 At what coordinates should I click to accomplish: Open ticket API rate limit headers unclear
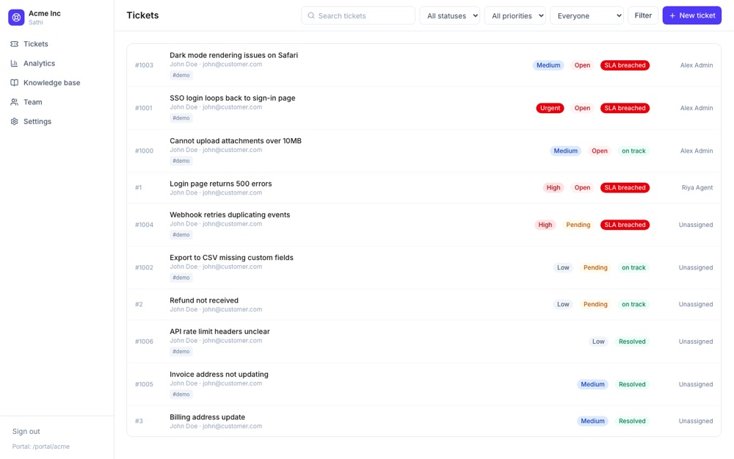(219, 332)
